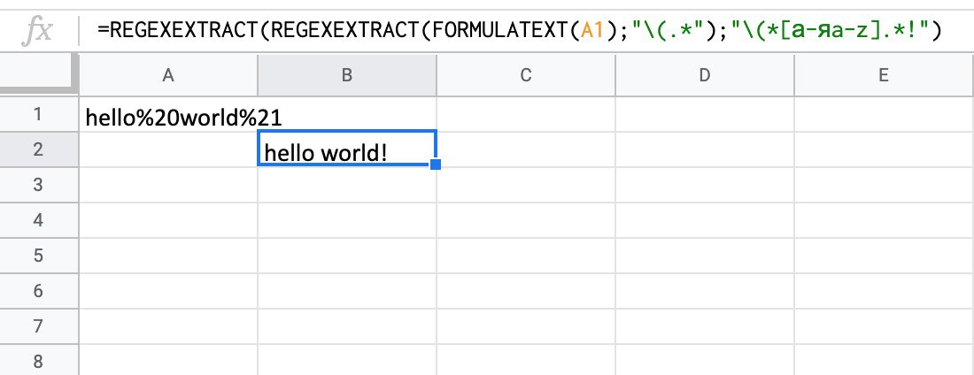
Task: Click the fx function icon
Action: [x=36, y=30]
